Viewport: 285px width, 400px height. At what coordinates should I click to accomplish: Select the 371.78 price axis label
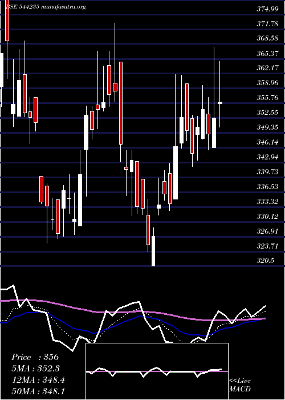pos(267,24)
